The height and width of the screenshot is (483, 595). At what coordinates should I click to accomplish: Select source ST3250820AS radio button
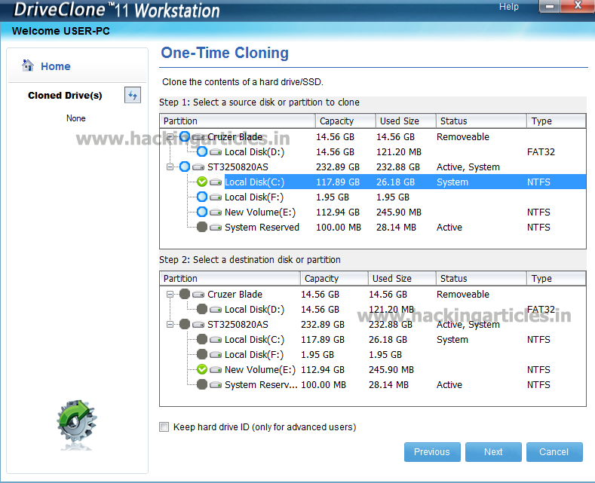185,167
